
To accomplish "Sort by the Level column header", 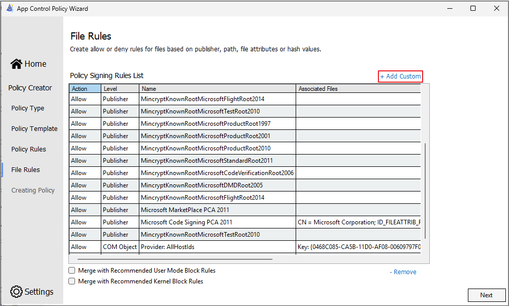I will pos(120,88).
